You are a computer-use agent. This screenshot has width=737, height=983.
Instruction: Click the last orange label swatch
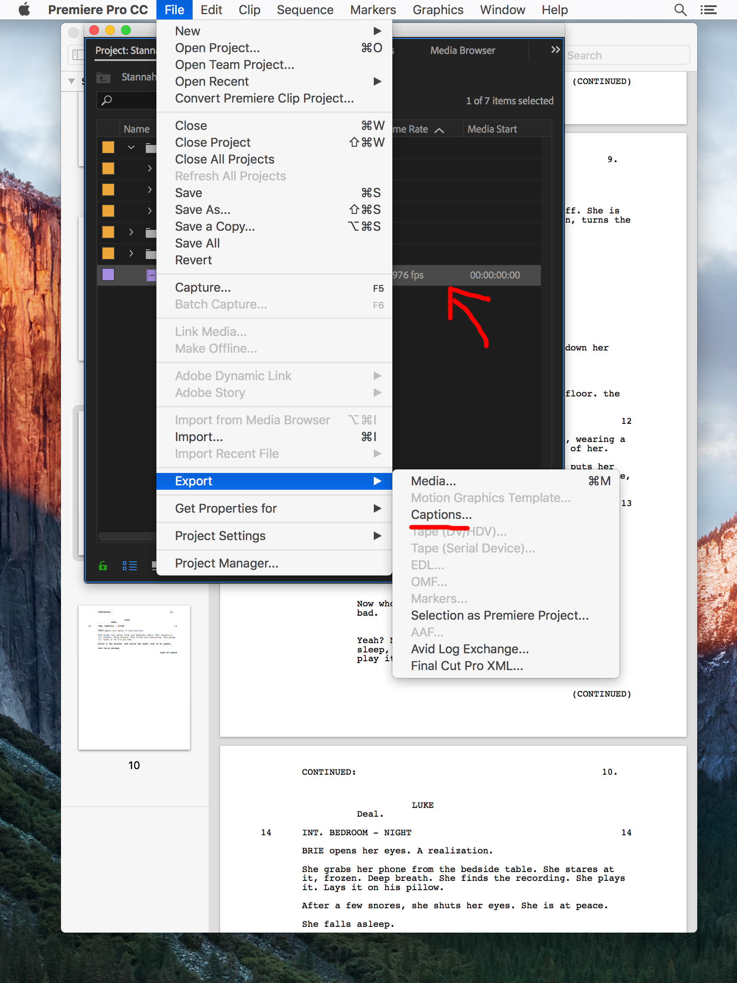(x=108, y=253)
